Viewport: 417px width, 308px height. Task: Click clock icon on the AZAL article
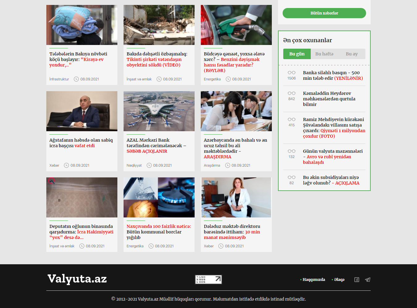pos(149,165)
